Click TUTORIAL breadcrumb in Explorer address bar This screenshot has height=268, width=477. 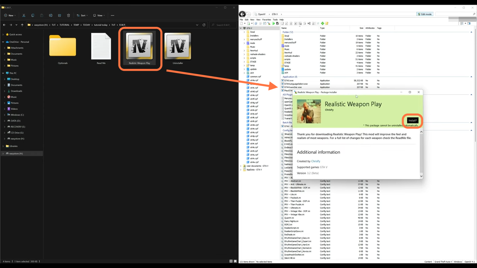pyautogui.click(x=65, y=25)
